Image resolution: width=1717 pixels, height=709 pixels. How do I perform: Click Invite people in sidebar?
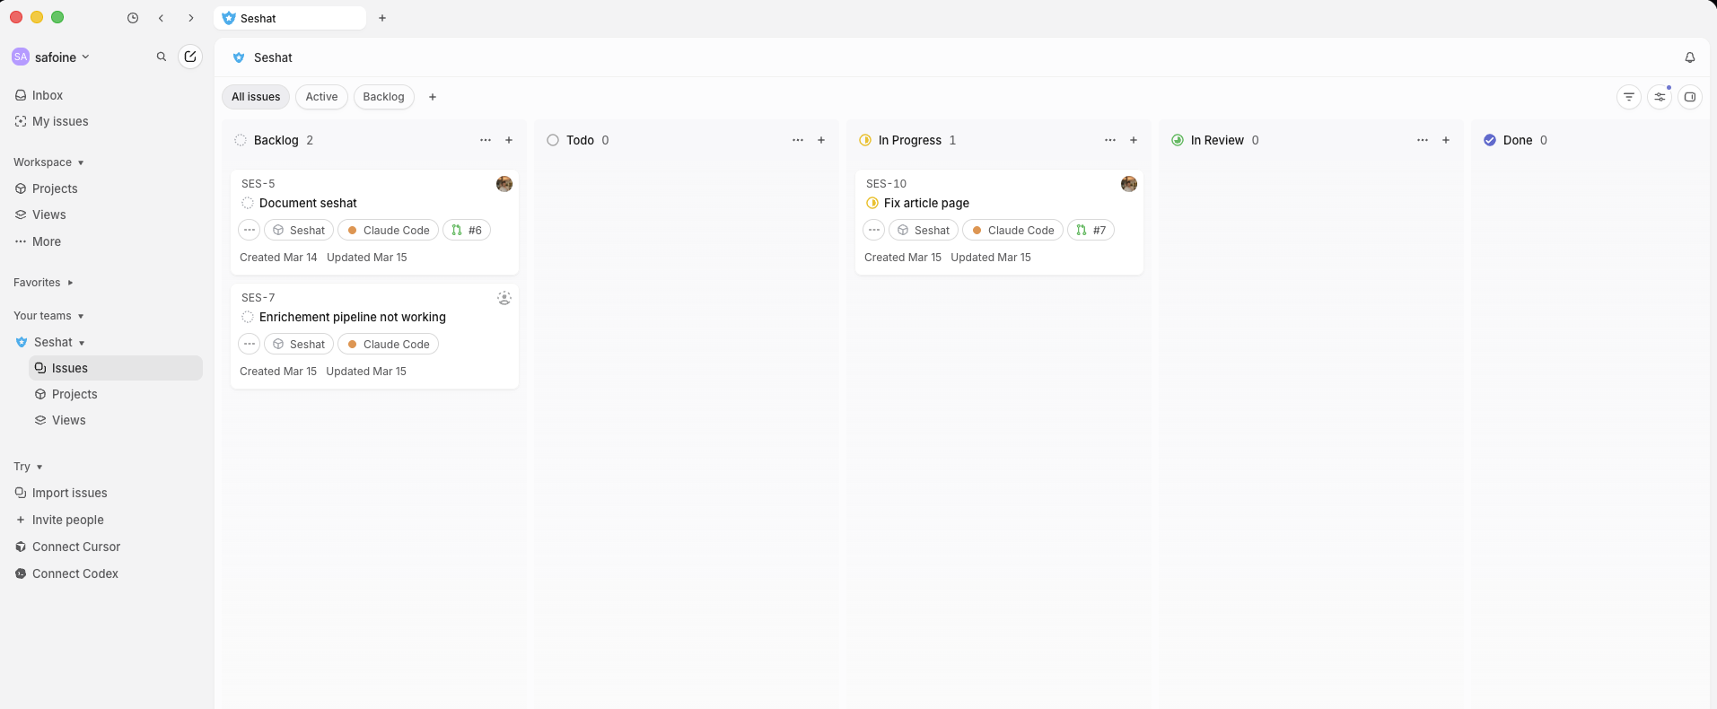pyautogui.click(x=67, y=520)
